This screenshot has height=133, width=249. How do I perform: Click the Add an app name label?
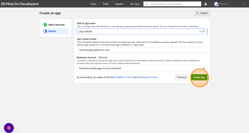[86, 23]
